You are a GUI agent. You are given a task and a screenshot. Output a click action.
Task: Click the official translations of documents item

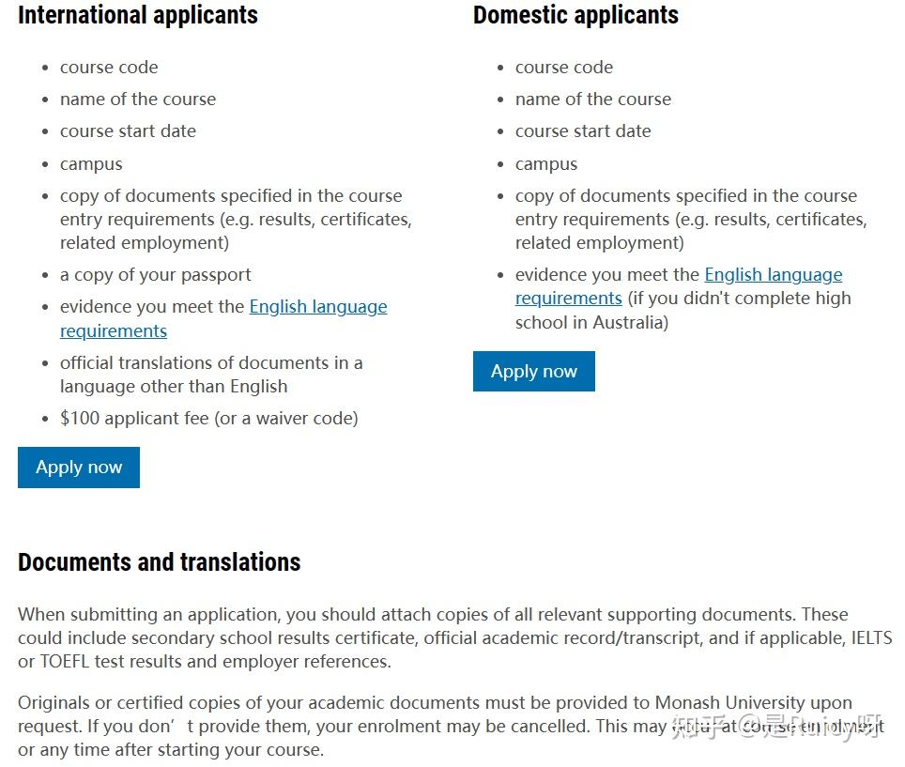point(211,374)
